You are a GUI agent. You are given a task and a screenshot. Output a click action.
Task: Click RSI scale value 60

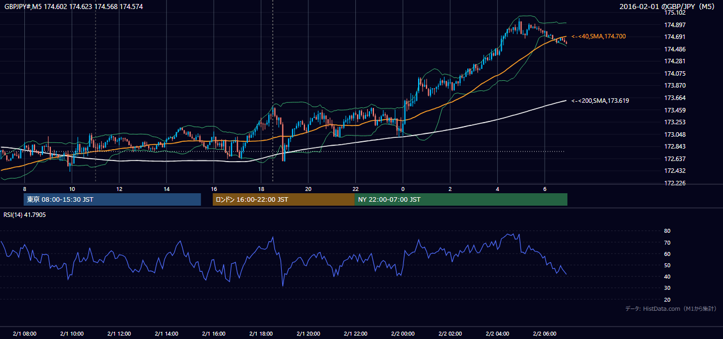click(668, 254)
